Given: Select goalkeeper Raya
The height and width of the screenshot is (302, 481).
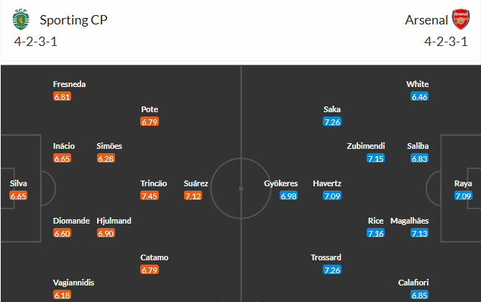Looking at the screenshot, I should click(463, 183).
